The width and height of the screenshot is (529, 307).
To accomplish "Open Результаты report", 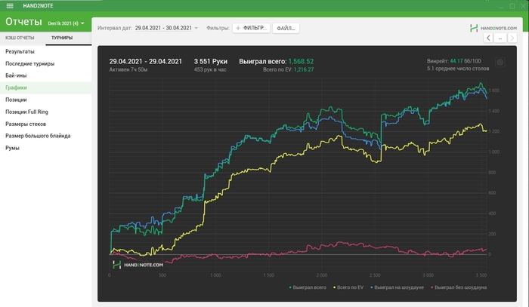I will (45, 51).
